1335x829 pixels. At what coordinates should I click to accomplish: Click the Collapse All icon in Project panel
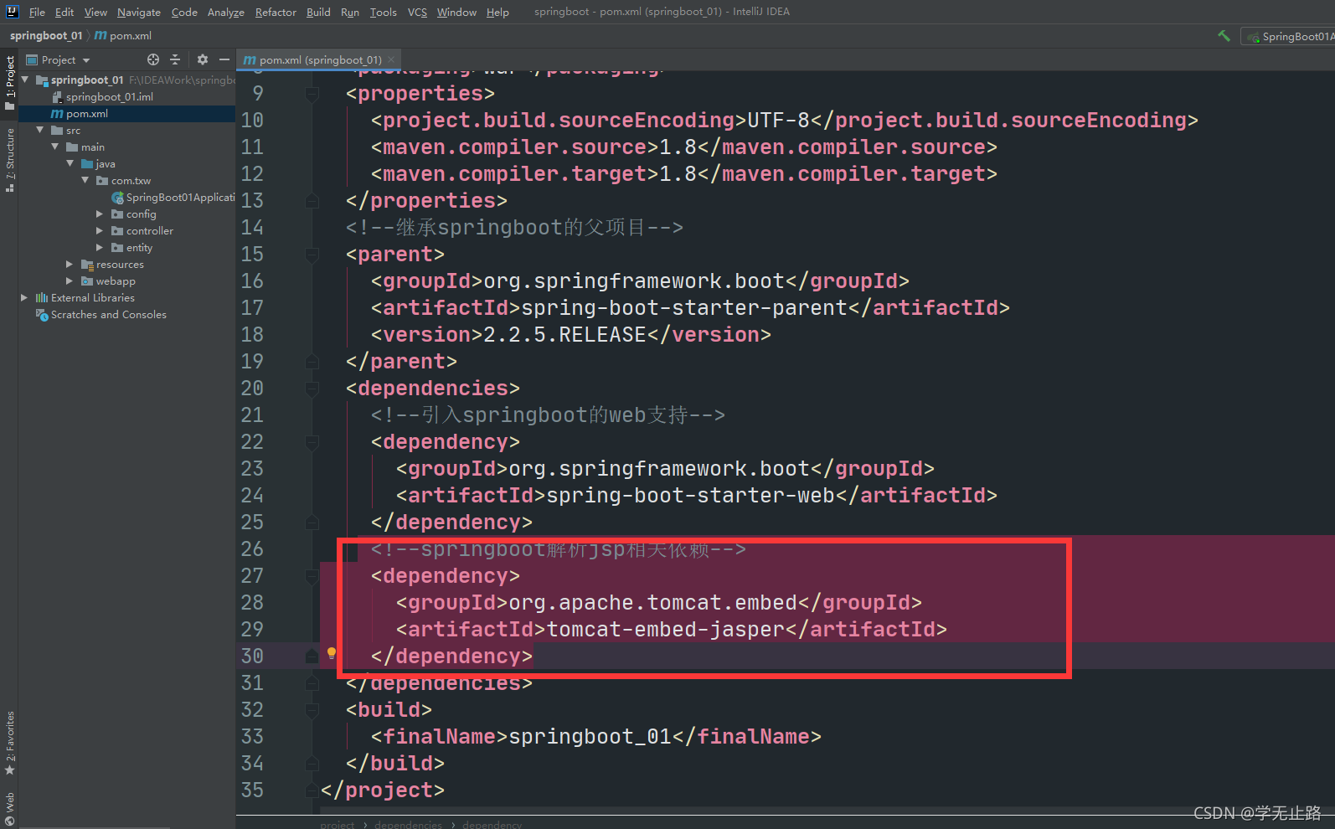pyautogui.click(x=175, y=59)
